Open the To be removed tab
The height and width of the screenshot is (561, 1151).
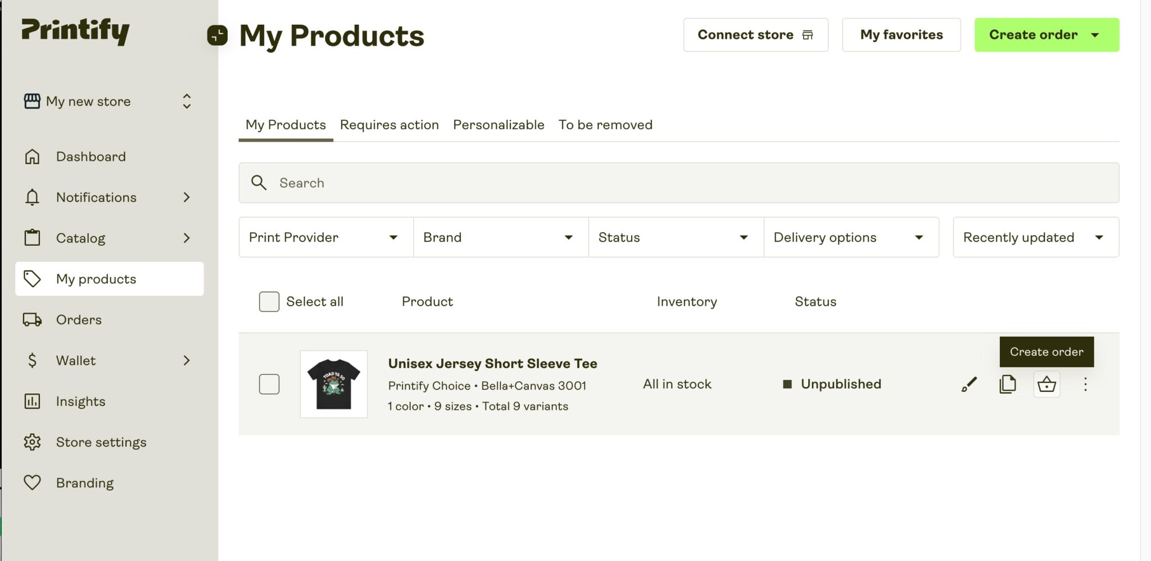click(605, 125)
